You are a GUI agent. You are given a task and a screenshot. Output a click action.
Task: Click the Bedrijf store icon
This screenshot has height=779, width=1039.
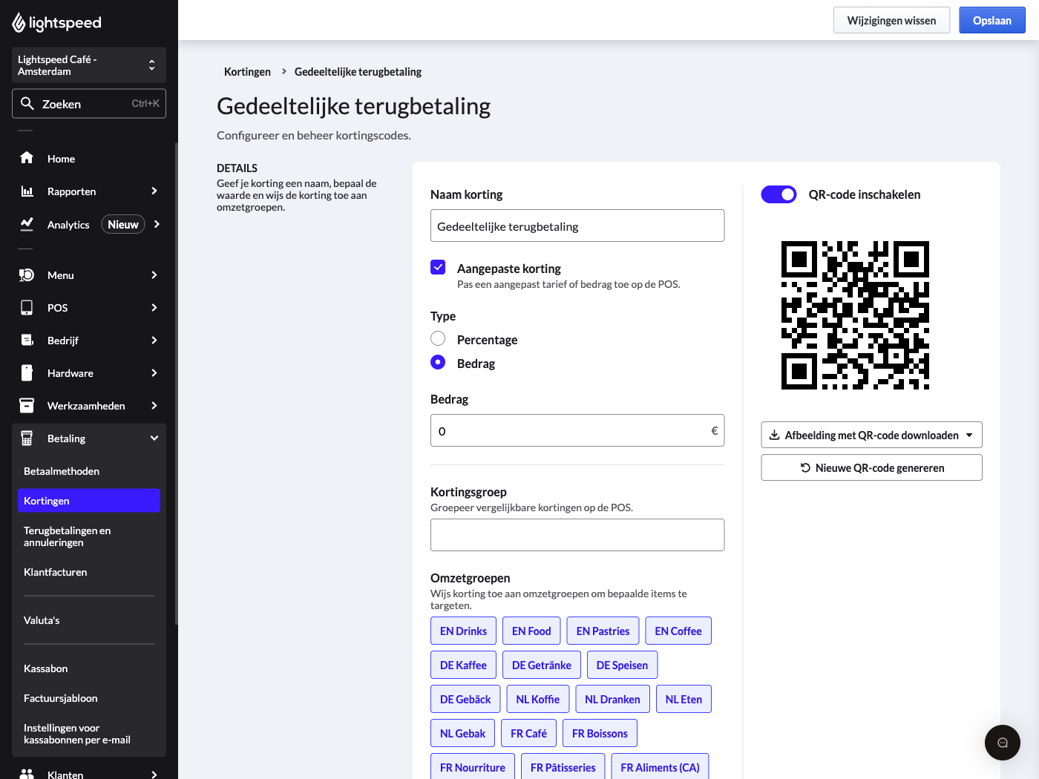tap(27, 340)
